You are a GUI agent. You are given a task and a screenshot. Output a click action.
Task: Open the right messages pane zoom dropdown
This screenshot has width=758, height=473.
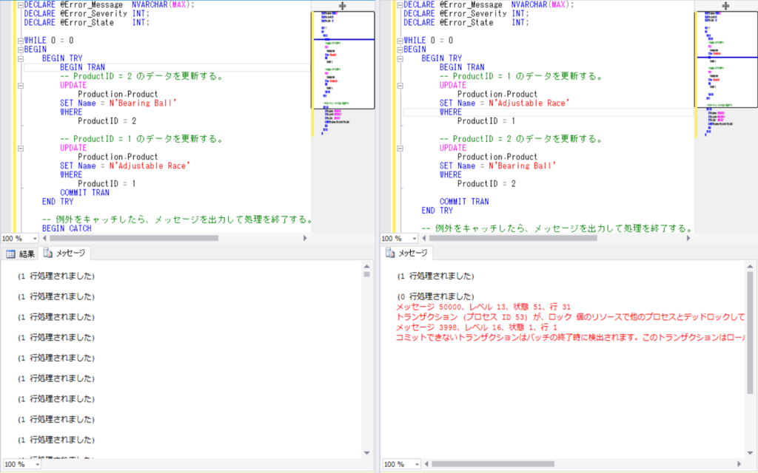coord(417,464)
